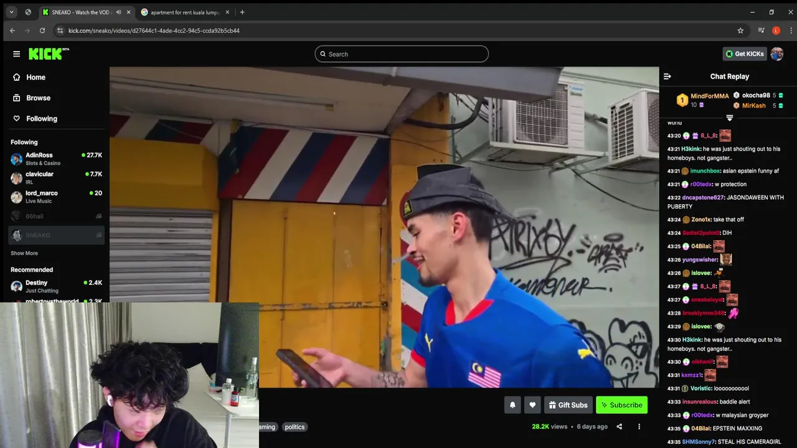Click insunrealous username in chat
The image size is (797, 448).
(x=699, y=402)
